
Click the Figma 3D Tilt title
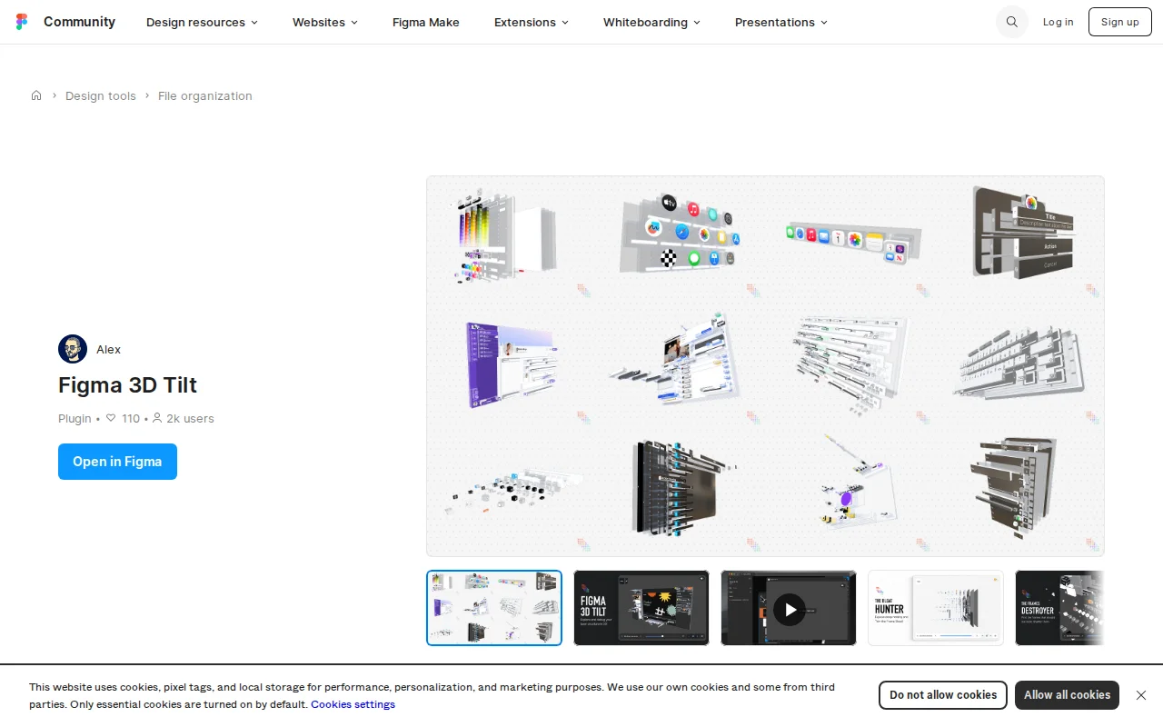pyautogui.click(x=127, y=384)
